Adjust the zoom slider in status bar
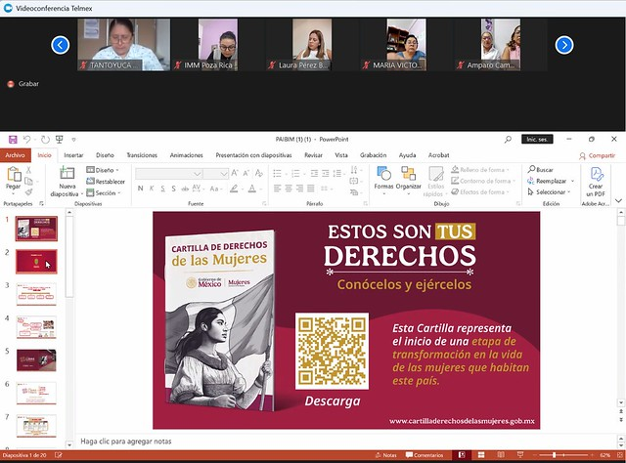 [x=556, y=455]
